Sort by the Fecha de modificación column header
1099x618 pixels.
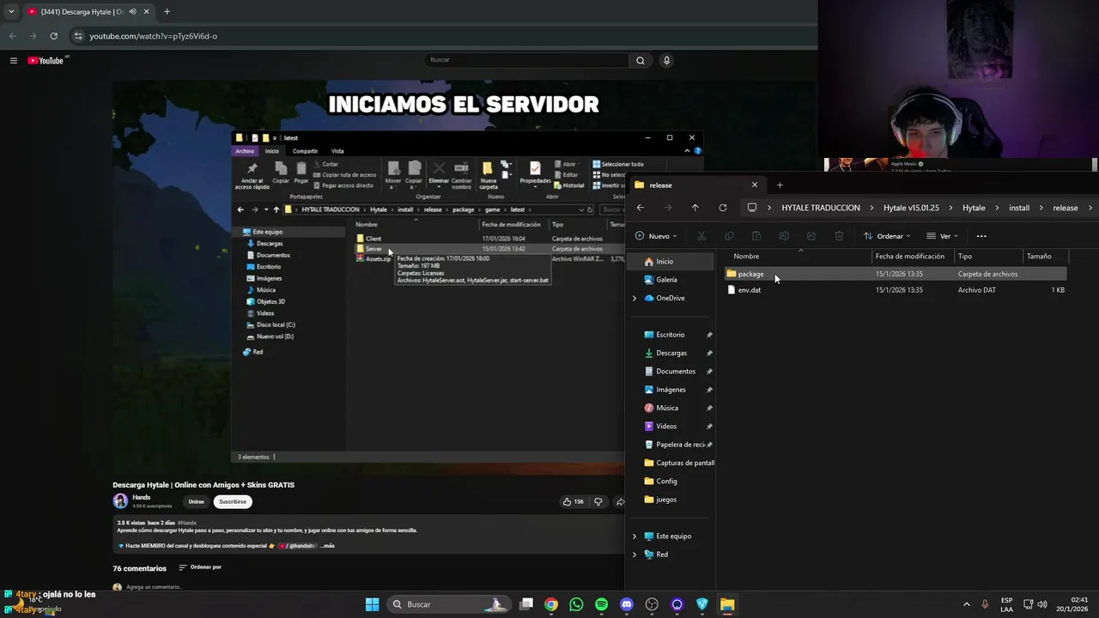pos(910,256)
